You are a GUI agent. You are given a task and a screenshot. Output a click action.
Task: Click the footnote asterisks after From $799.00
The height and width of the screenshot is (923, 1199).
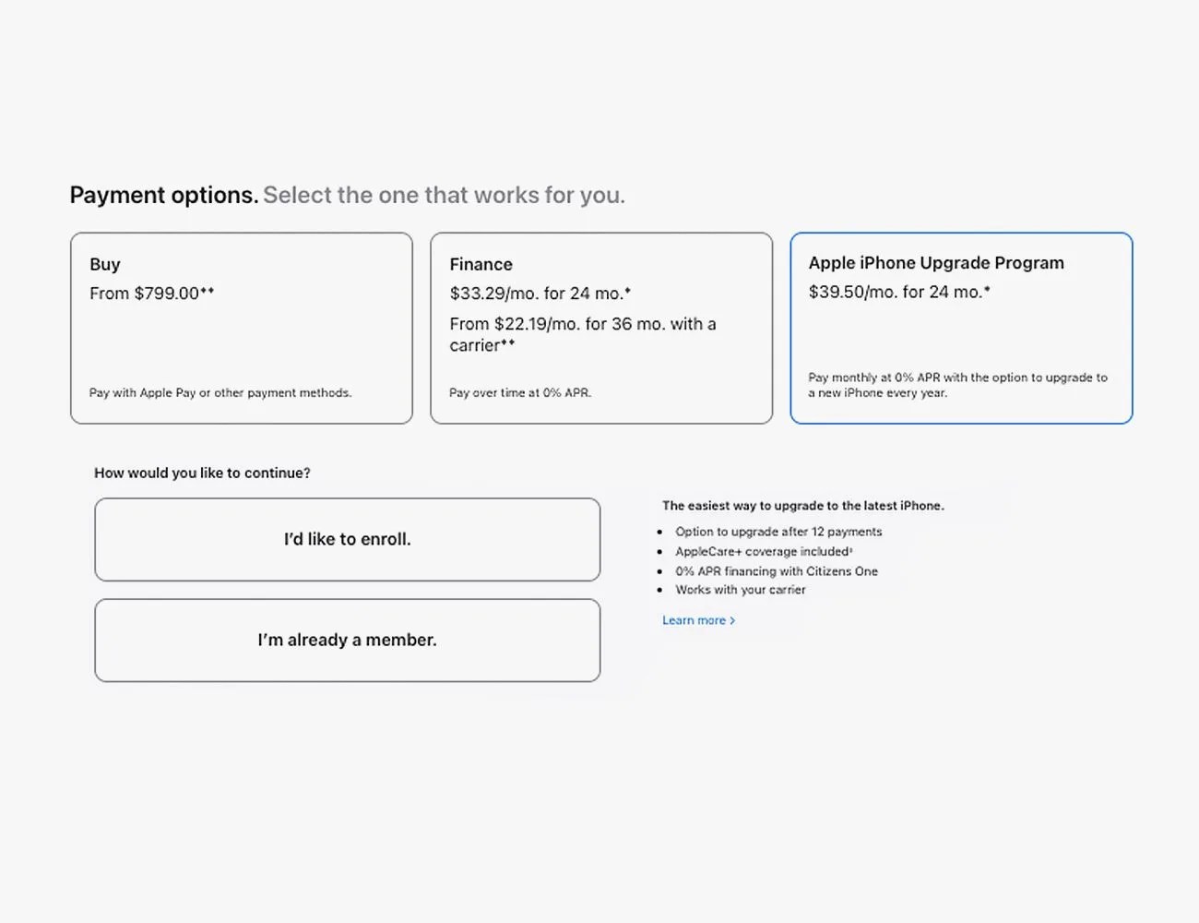point(208,291)
